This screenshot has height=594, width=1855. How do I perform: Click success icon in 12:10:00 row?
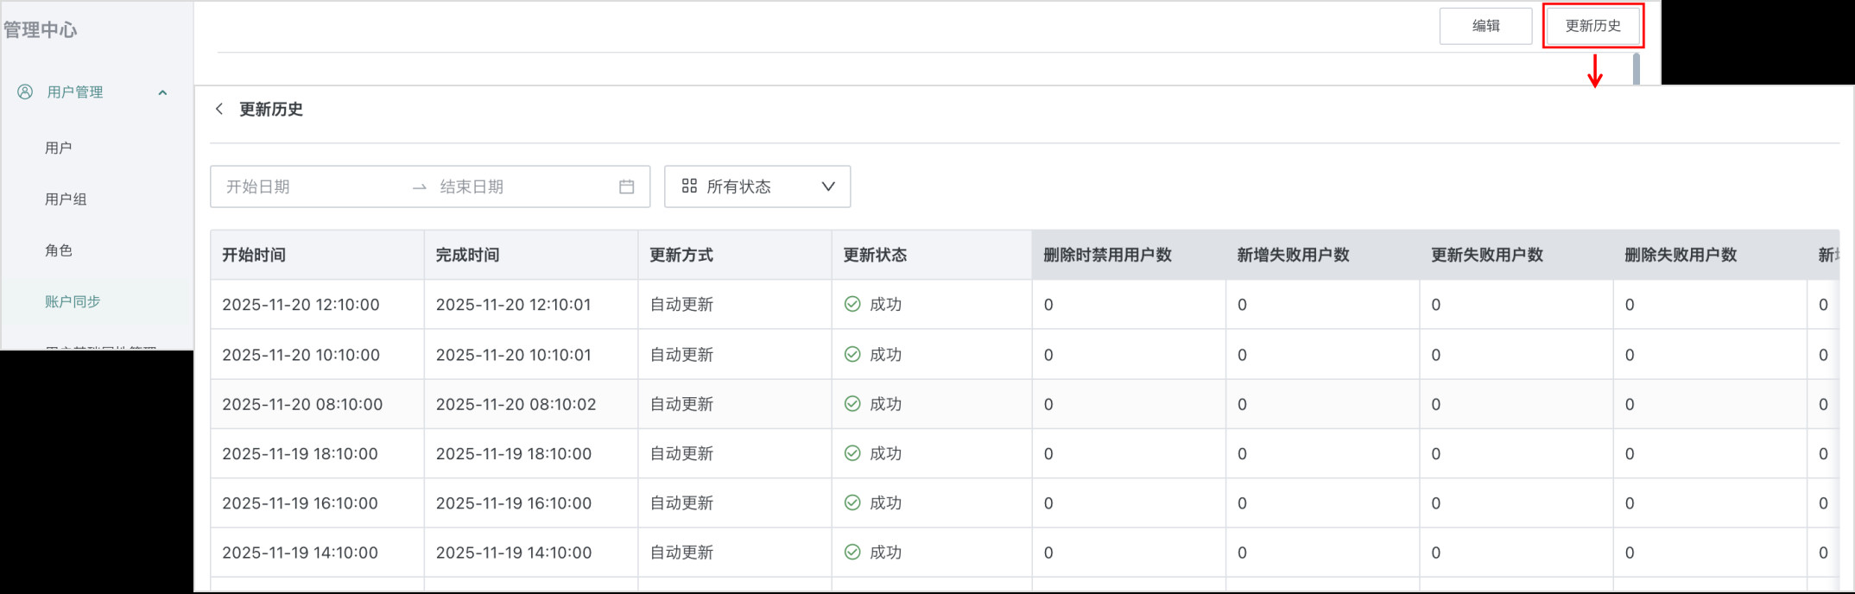[852, 304]
